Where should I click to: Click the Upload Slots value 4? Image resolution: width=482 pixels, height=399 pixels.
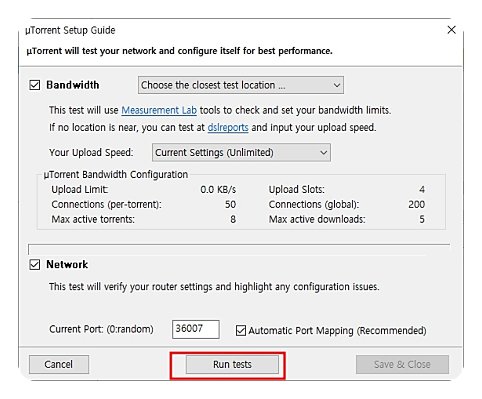tap(422, 190)
